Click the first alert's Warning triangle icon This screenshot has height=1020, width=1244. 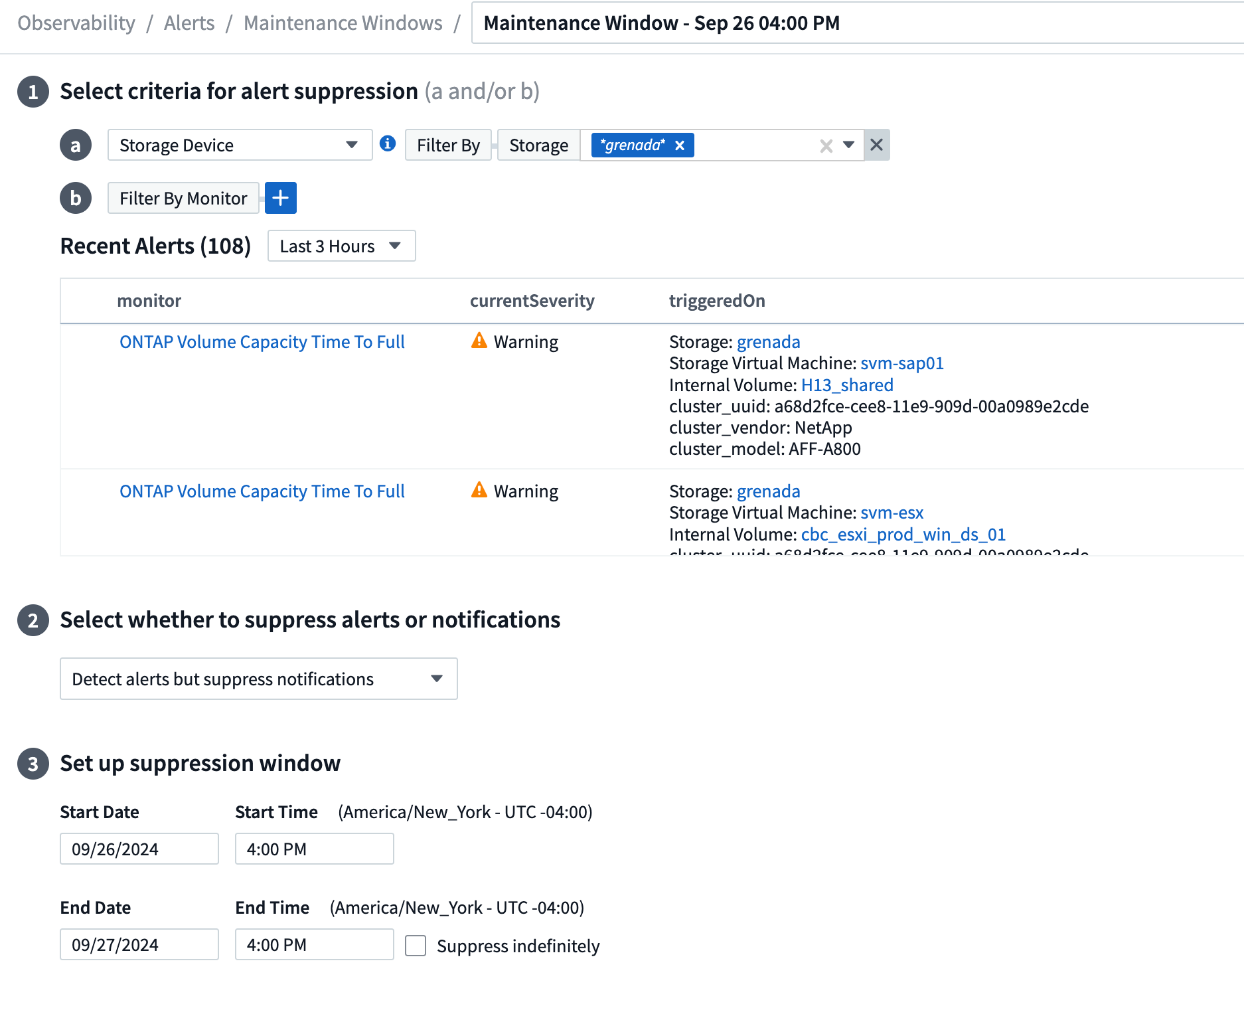pyautogui.click(x=479, y=341)
